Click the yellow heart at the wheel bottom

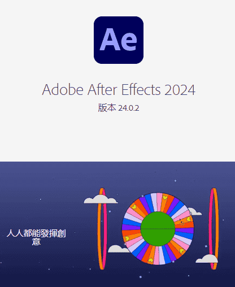click(150, 260)
